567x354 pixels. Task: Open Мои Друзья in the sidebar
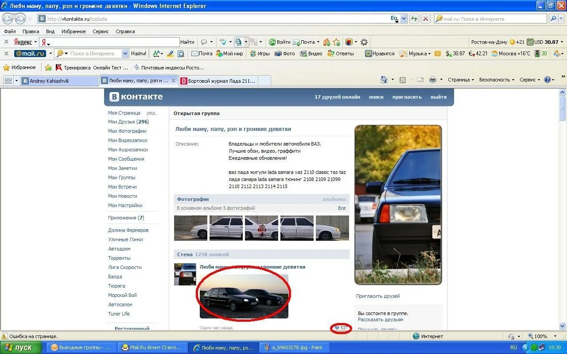(x=128, y=122)
